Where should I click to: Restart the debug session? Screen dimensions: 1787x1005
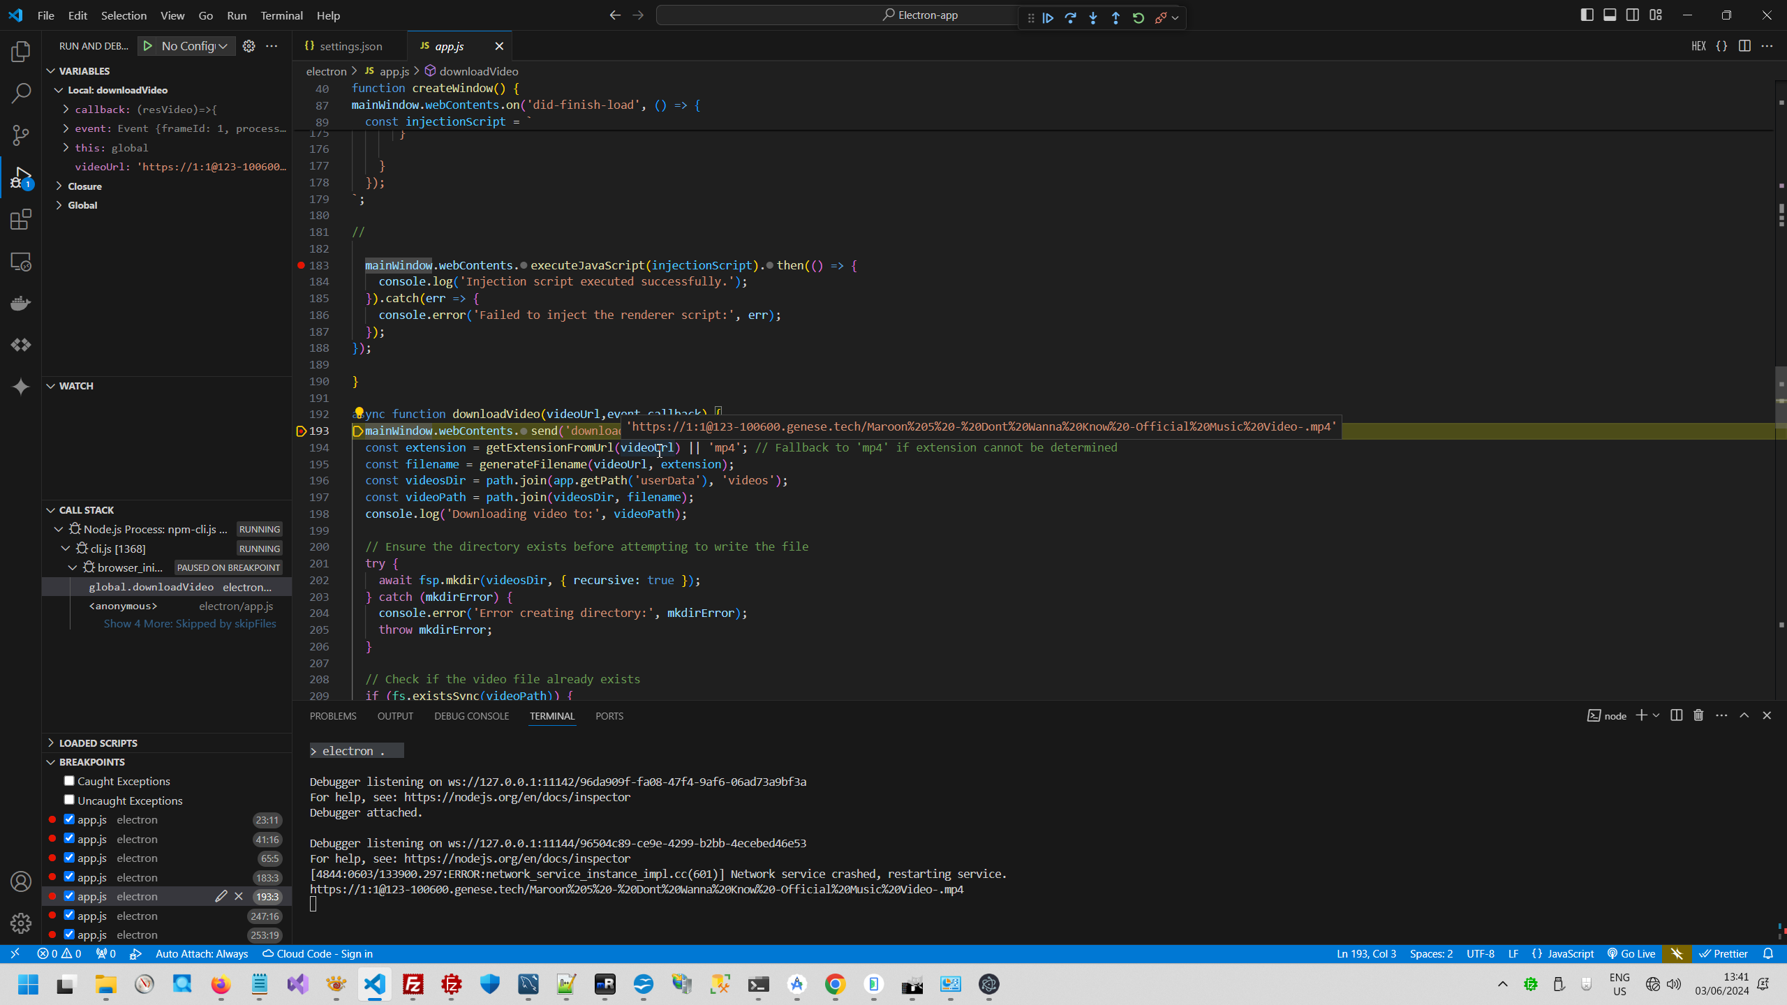[1139, 18]
